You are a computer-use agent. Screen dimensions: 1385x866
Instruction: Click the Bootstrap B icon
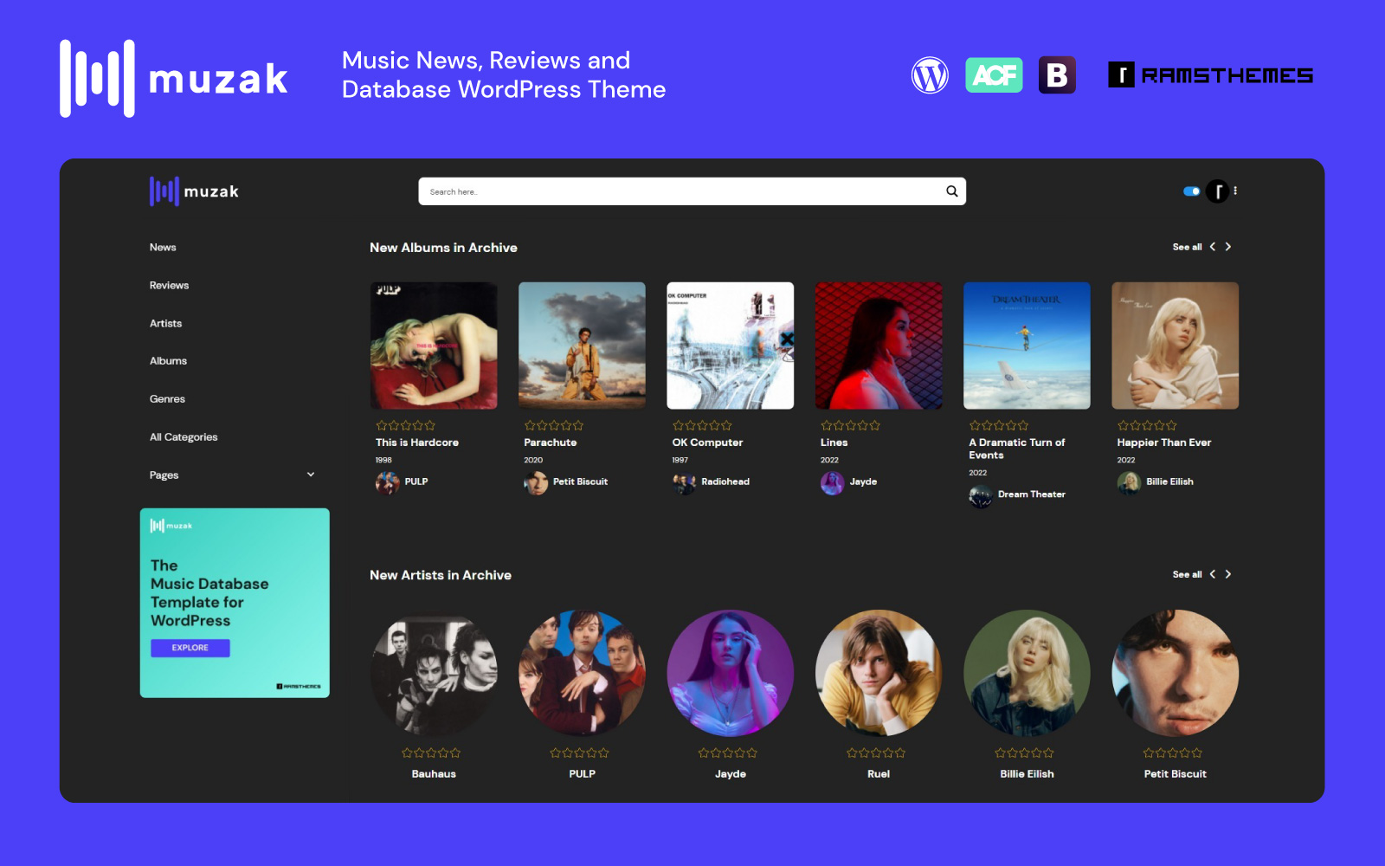pyautogui.click(x=1057, y=75)
